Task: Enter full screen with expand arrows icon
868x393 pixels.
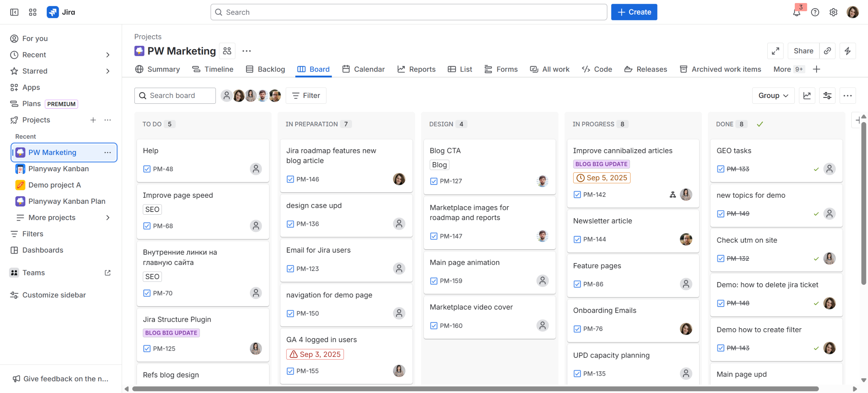Action: 775,51
